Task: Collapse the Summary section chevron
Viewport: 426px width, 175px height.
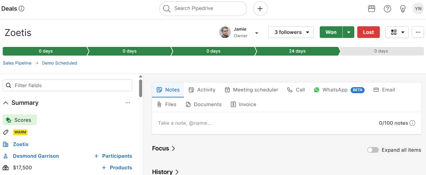Action: (6, 103)
